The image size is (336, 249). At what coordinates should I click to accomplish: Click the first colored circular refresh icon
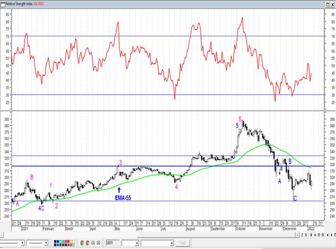(x=82, y=243)
